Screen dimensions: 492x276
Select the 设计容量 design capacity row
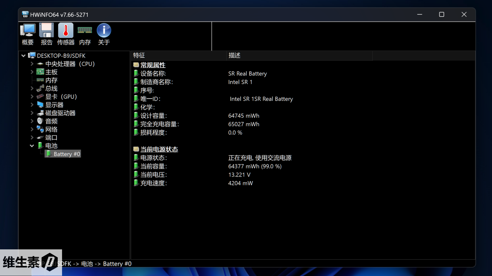point(154,116)
